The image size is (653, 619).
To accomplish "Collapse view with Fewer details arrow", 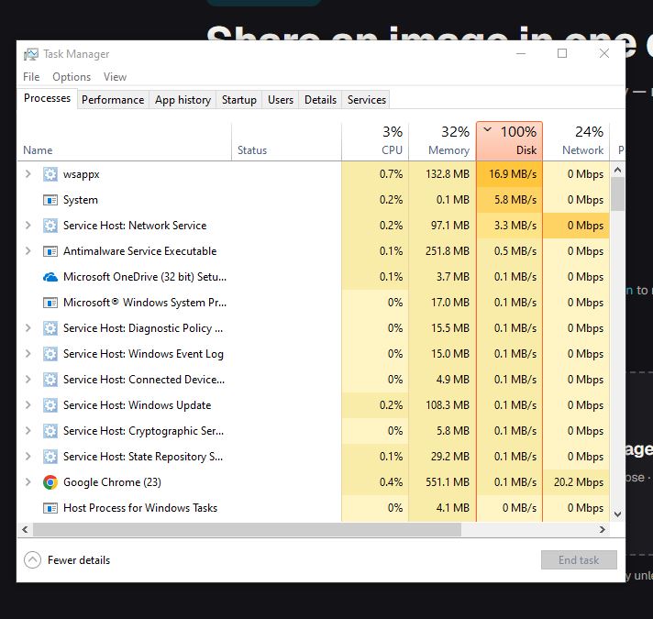I will pos(32,560).
